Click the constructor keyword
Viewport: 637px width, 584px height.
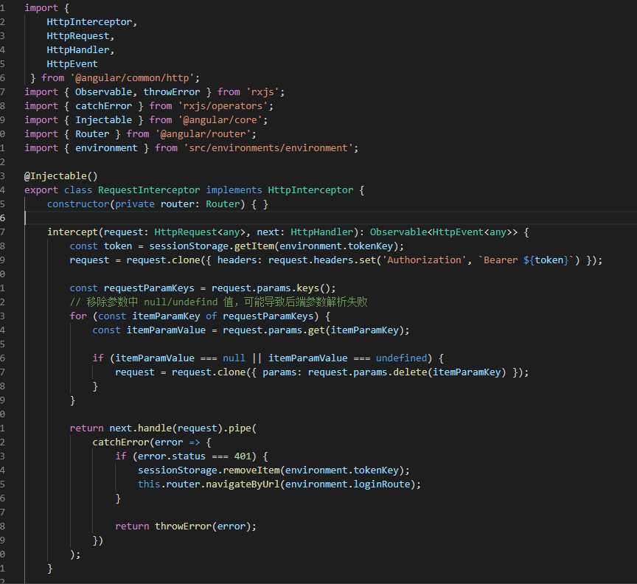pos(78,204)
